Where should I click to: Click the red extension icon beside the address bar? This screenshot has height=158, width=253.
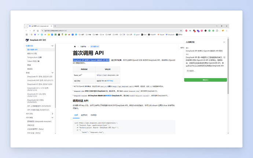click(x=186, y=30)
